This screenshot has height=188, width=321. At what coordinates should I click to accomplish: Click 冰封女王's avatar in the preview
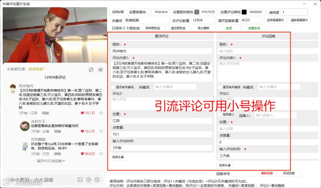25,126
